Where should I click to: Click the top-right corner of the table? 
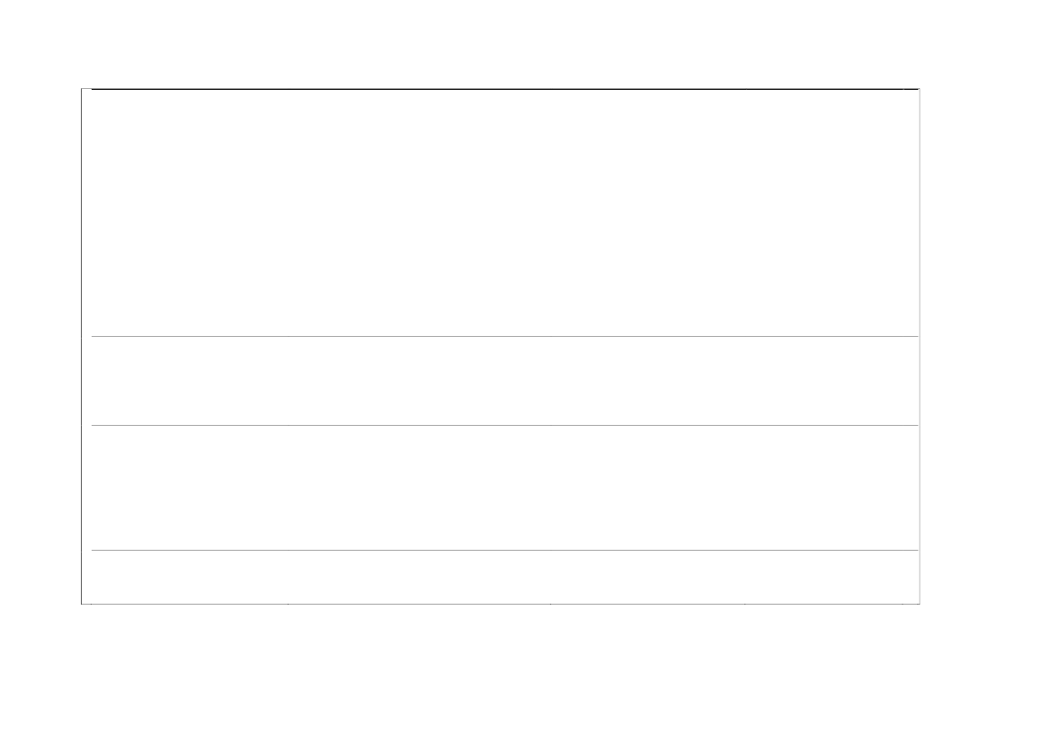[919, 90]
